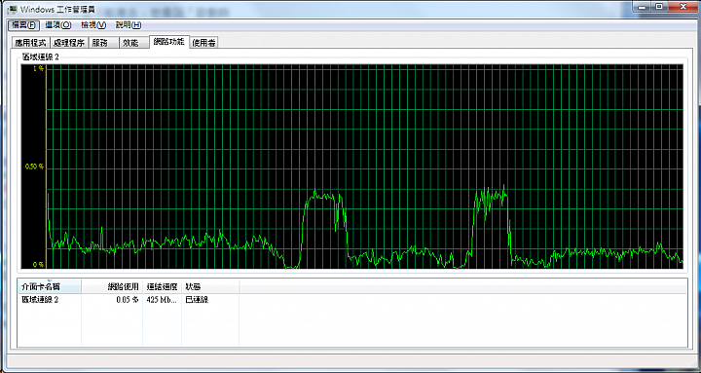
Task: Switch to the 處理程序 tab
Action: click(69, 43)
